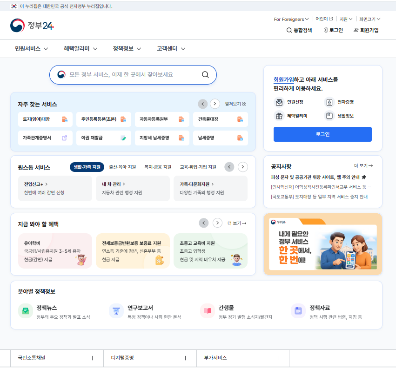
Task: Go to next 자주 찾는 서비스 page
Action: tap(215, 104)
